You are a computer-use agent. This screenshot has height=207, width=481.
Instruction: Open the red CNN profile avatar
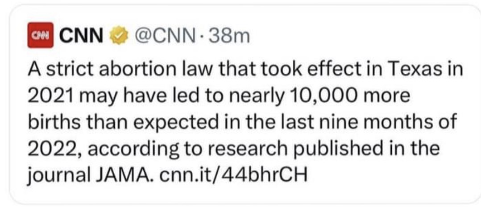(x=40, y=35)
